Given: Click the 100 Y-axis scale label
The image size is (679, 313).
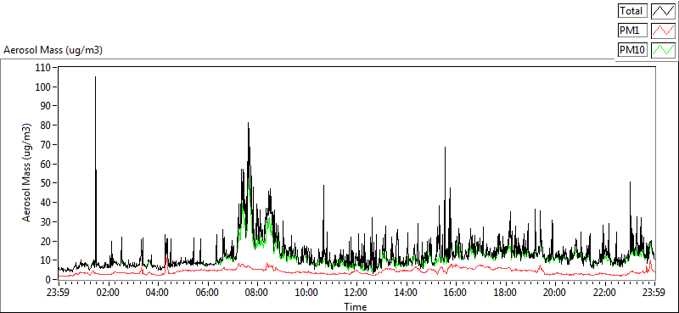Looking at the screenshot, I should click(x=44, y=87).
